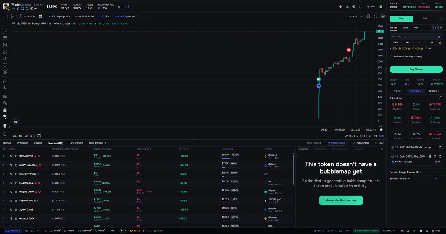Open candlestick chart type selector
This screenshot has height=234, width=446.
click(x=12, y=16)
